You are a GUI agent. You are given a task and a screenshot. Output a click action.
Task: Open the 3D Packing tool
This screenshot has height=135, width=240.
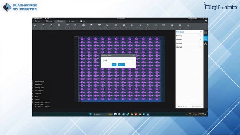107,26
